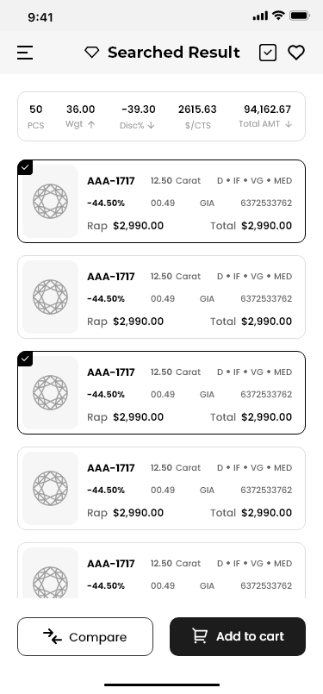323x694 pixels.
Task: Uncheck the first diamond card checkmark
Action: tap(25, 167)
